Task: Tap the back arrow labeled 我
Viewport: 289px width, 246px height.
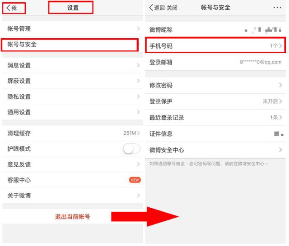Action: click(x=12, y=8)
